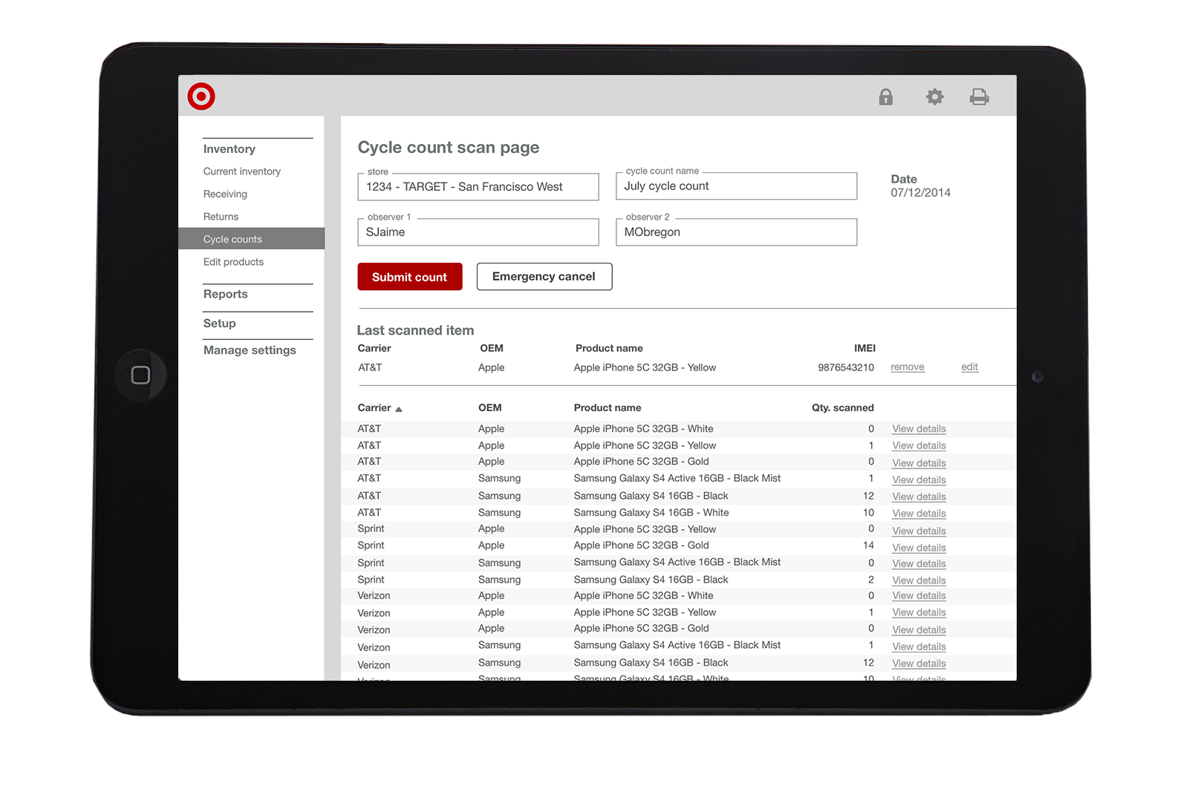Click Last scanned item heading
The image size is (1192, 792).
click(x=415, y=331)
